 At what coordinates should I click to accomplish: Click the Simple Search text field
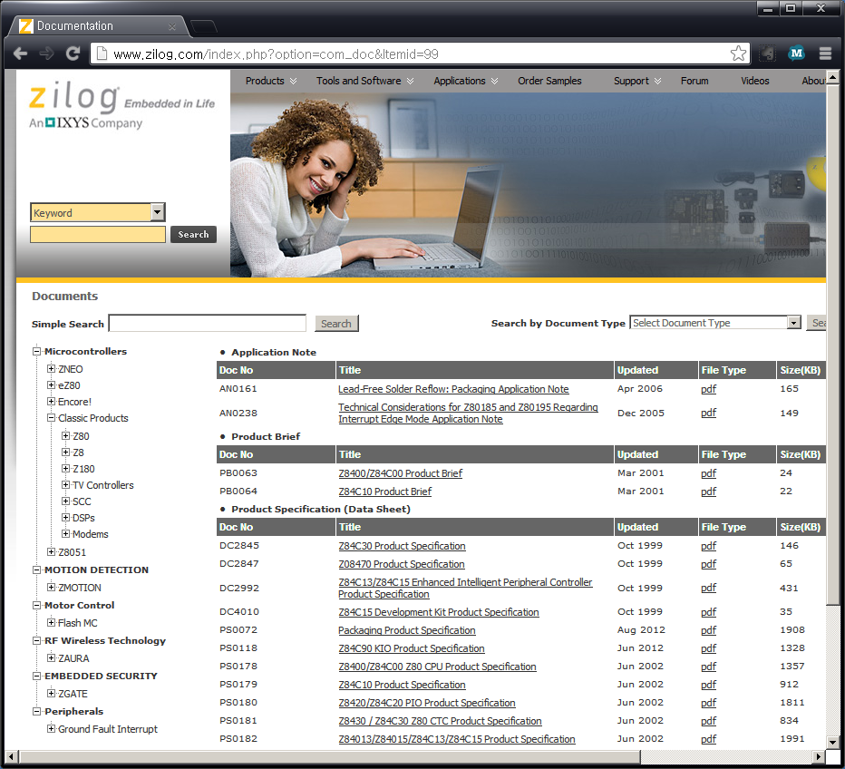[x=208, y=324]
